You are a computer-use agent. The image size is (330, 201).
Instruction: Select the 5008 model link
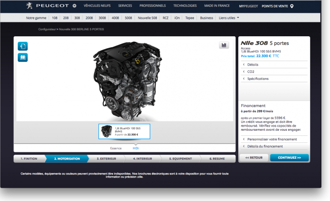click(128, 18)
